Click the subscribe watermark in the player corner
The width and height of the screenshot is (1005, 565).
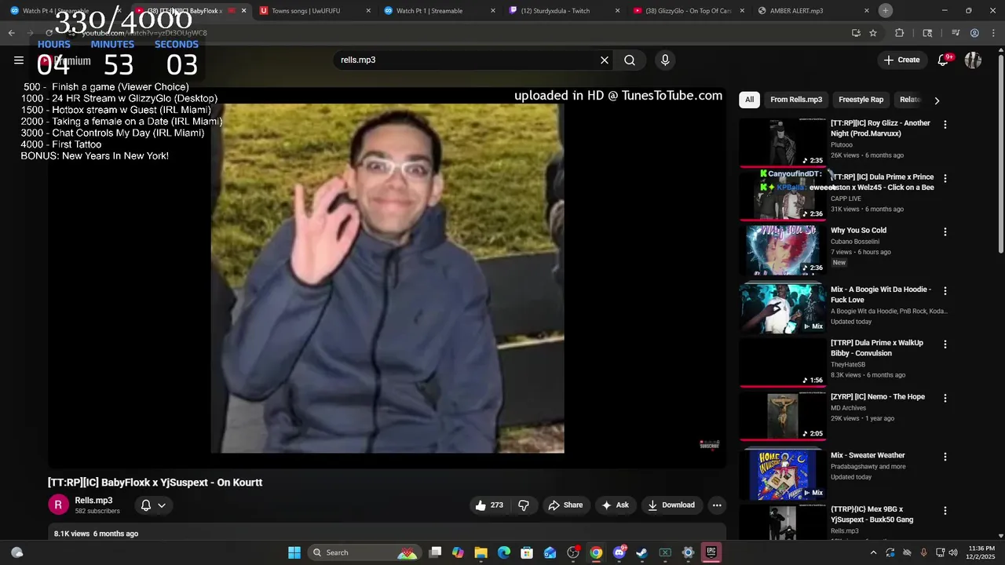709,445
